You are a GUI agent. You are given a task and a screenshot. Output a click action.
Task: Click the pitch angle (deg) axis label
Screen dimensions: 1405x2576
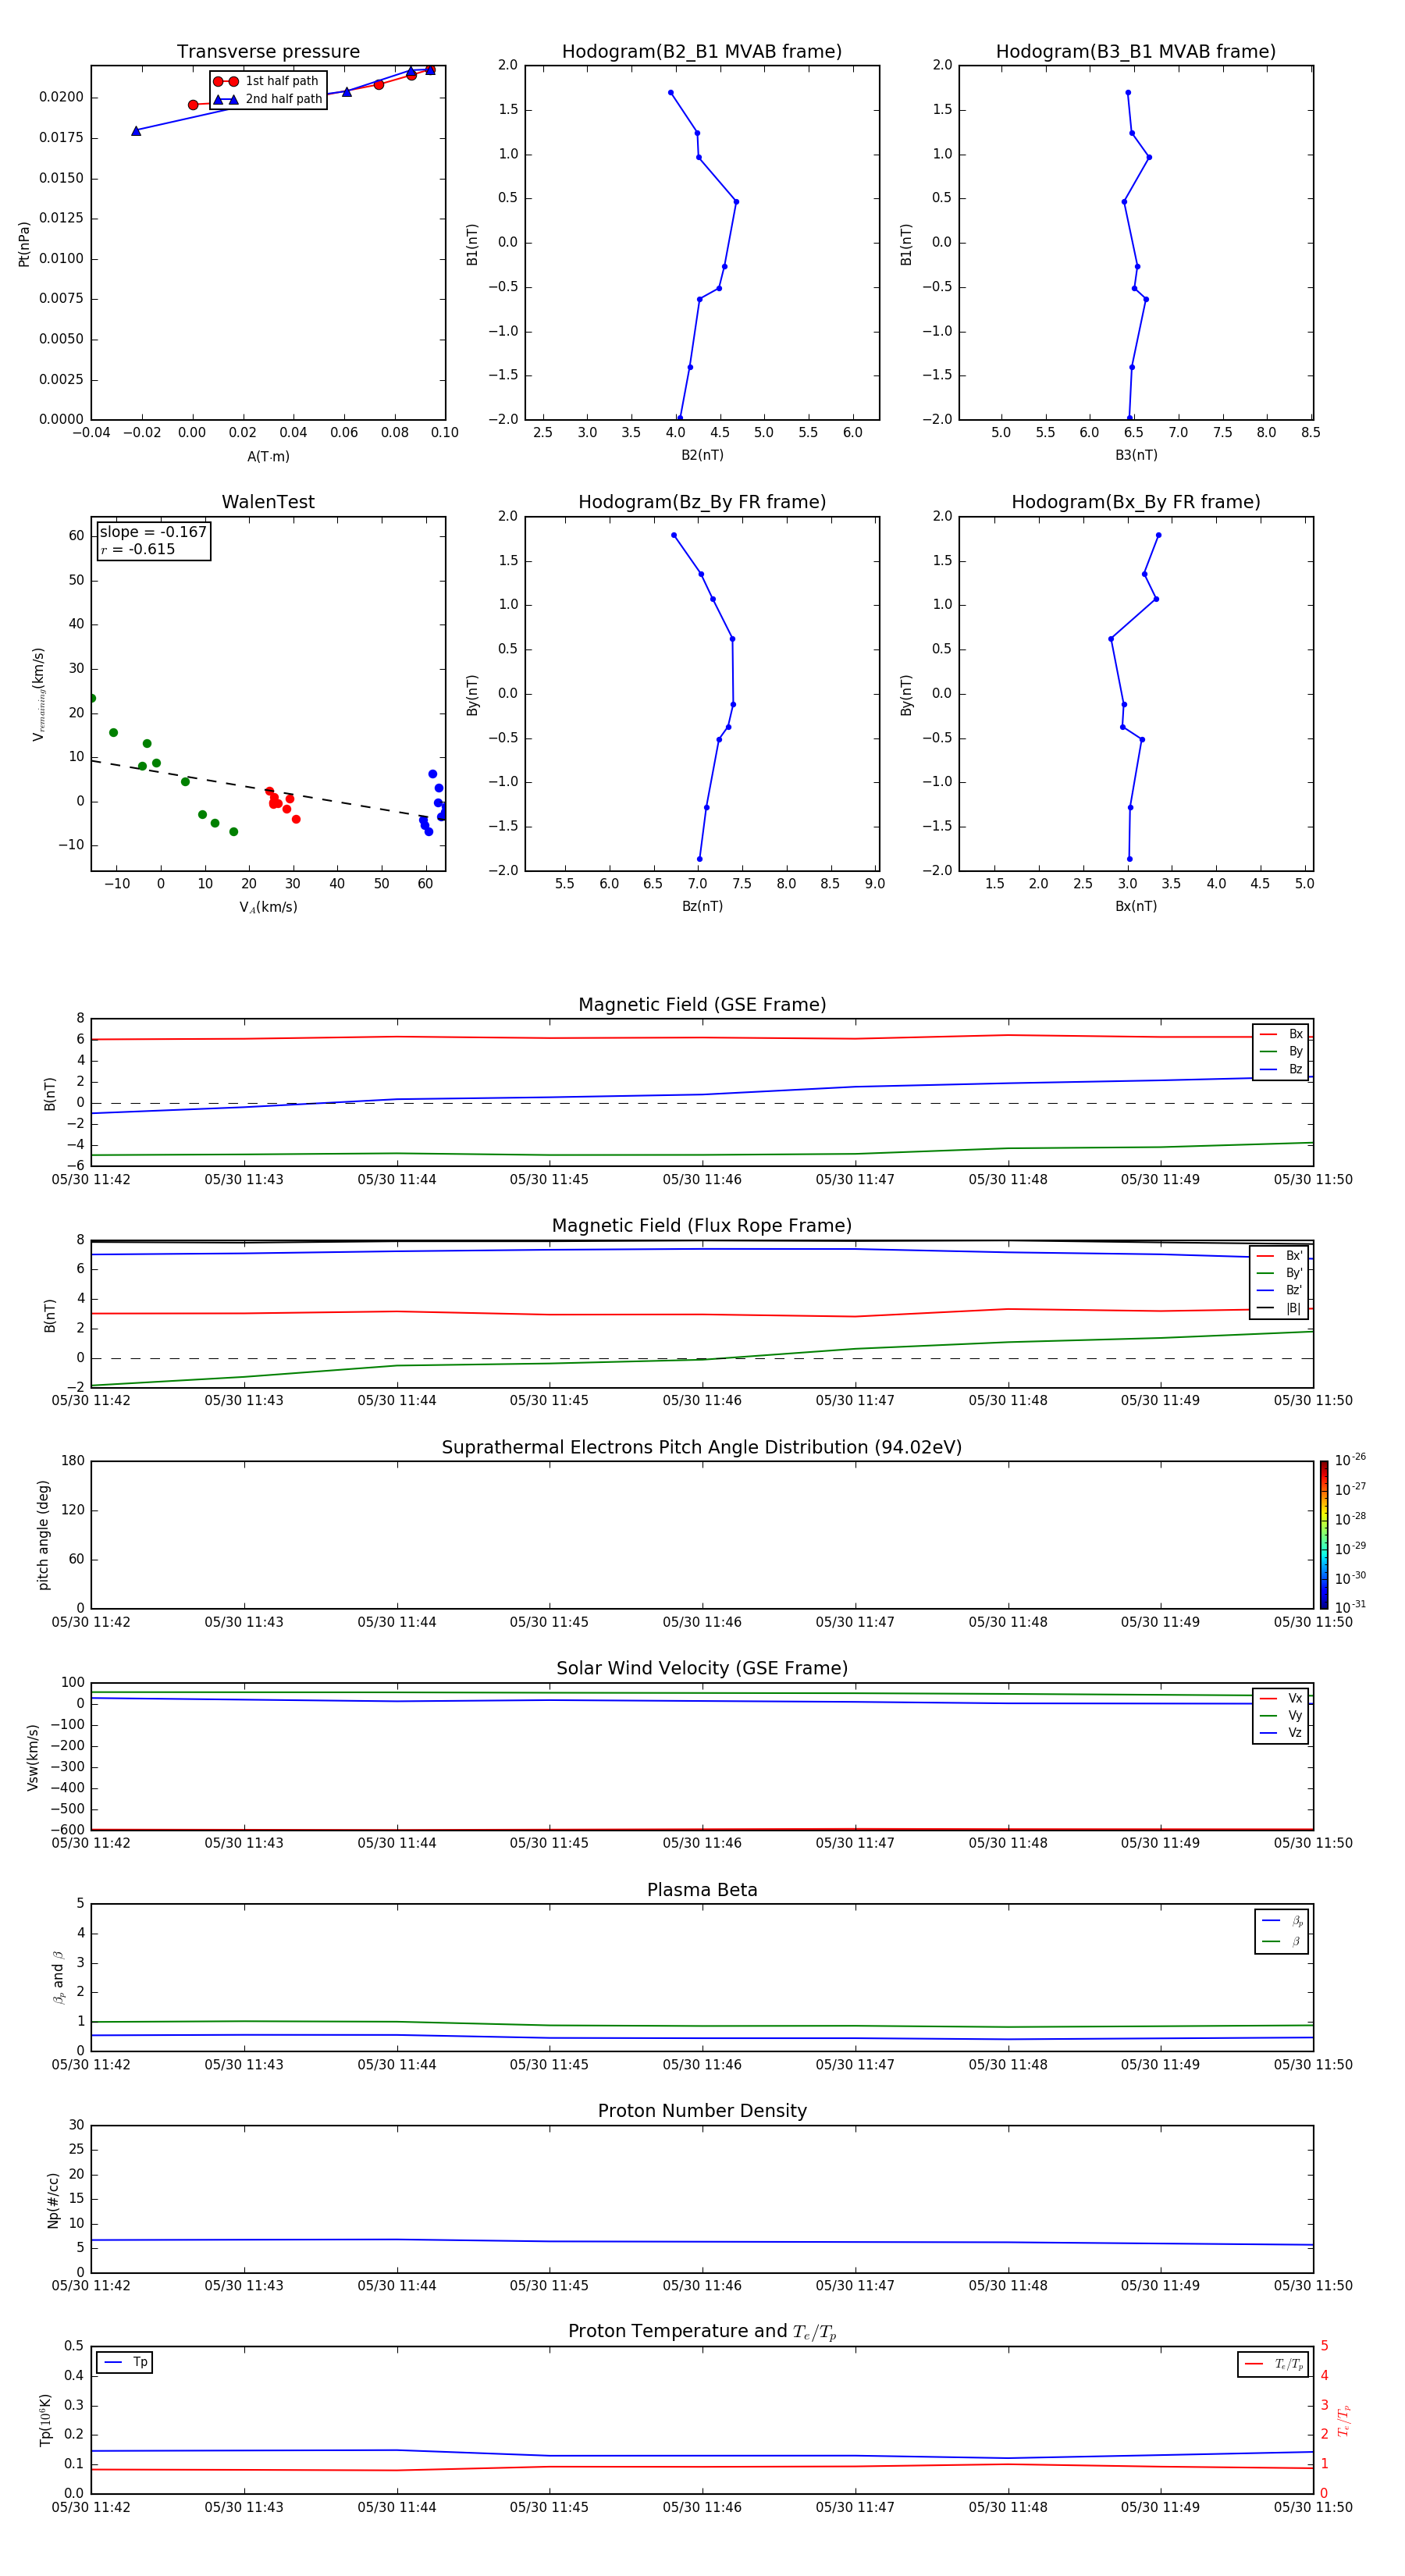43,1535
